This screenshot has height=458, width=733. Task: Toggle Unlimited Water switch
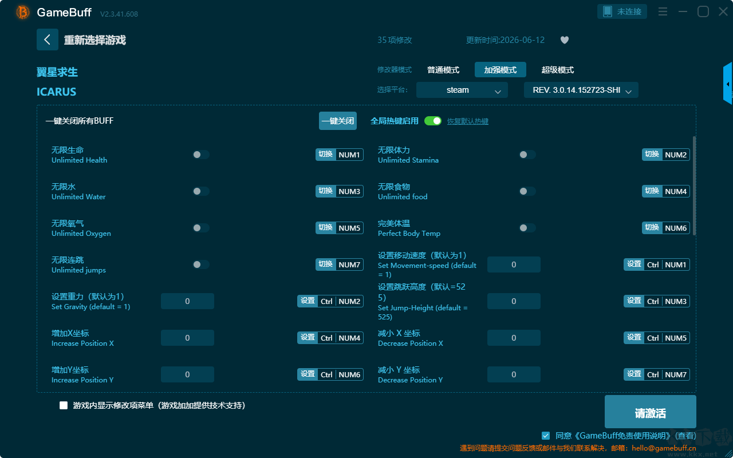(200, 191)
